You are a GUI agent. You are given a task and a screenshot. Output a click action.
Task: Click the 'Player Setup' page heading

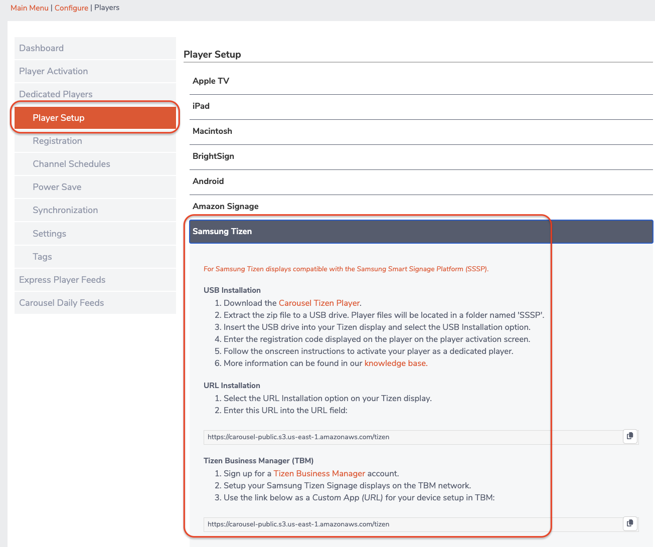tap(212, 54)
